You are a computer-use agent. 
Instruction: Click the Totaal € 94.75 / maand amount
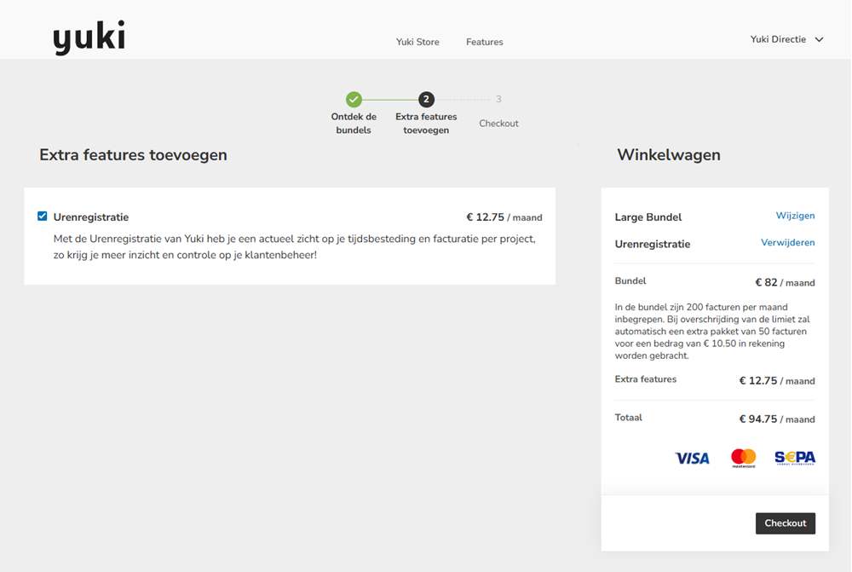point(776,419)
